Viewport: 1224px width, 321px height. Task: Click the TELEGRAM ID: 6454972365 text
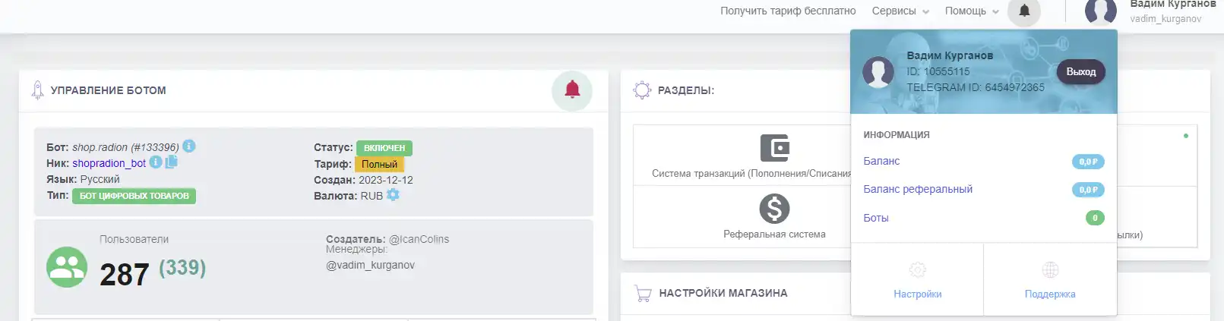(976, 87)
